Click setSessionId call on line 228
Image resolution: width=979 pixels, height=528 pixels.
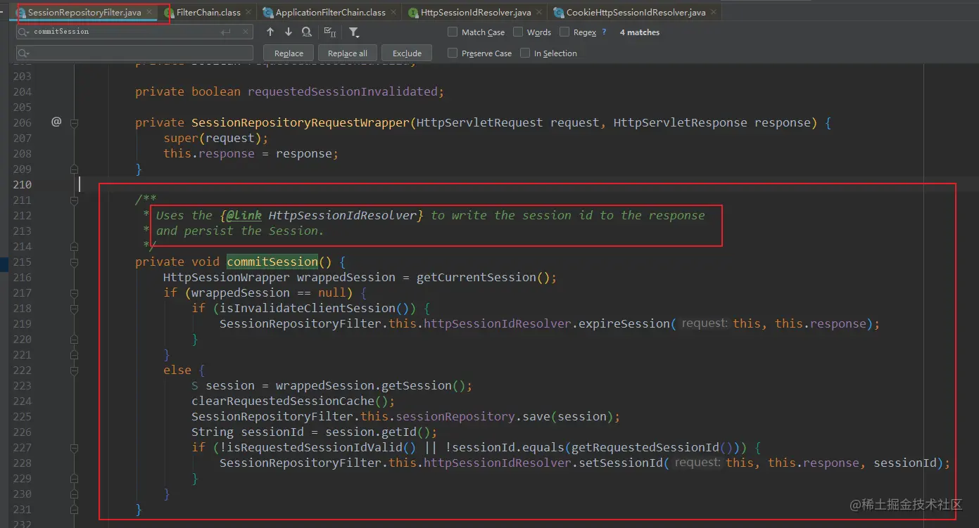[x=620, y=463]
